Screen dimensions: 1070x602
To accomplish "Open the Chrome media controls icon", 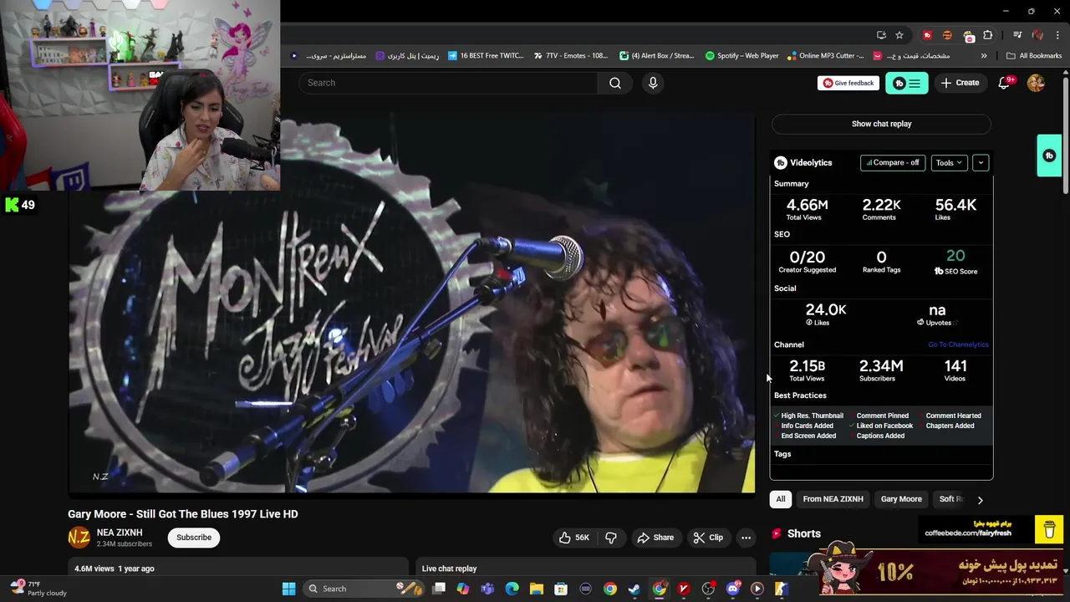I will tap(1017, 35).
